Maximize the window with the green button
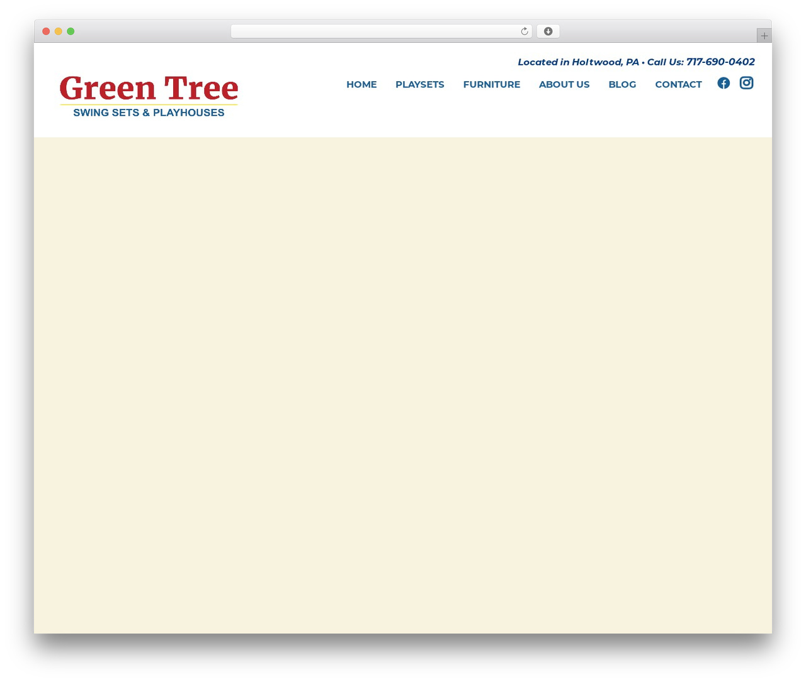Viewport: 806px width, 682px height. click(71, 31)
